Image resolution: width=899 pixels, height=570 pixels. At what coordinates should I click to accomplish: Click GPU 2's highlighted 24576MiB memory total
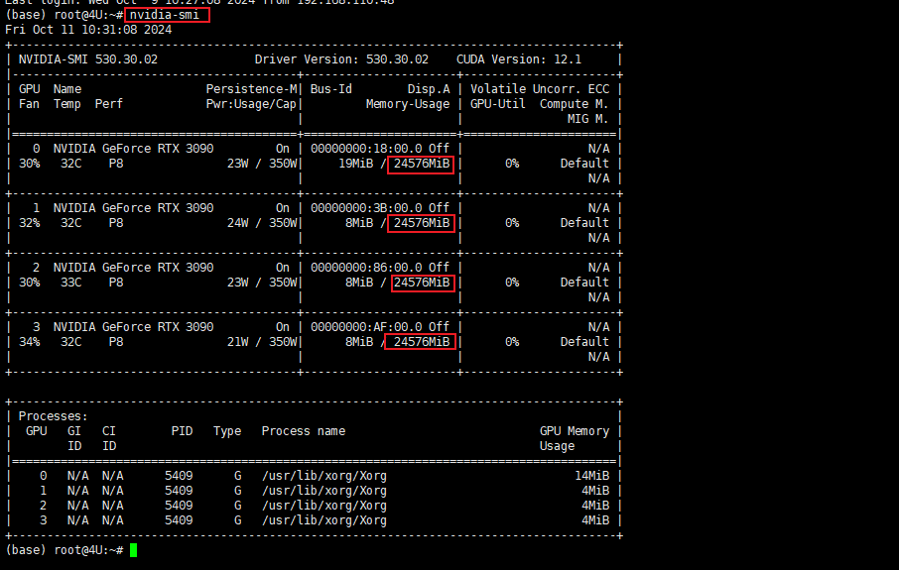click(x=421, y=283)
